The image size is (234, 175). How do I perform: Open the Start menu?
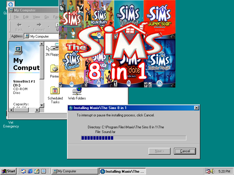[8, 171]
